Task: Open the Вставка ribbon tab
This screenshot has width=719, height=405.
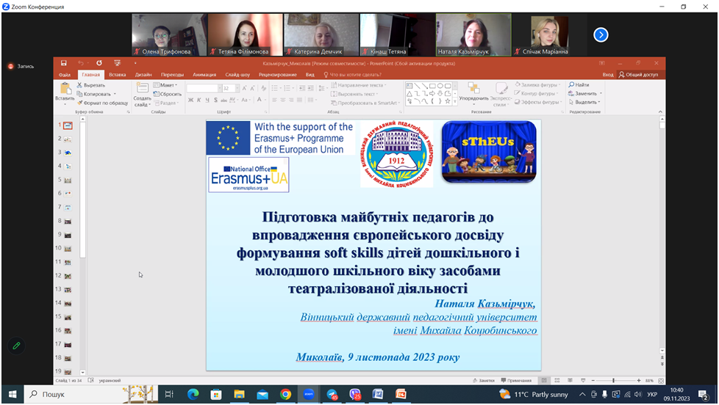Action: 117,74
